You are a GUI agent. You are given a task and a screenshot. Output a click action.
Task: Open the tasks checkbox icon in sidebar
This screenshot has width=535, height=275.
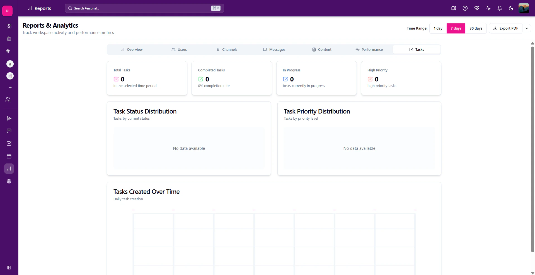point(9,143)
